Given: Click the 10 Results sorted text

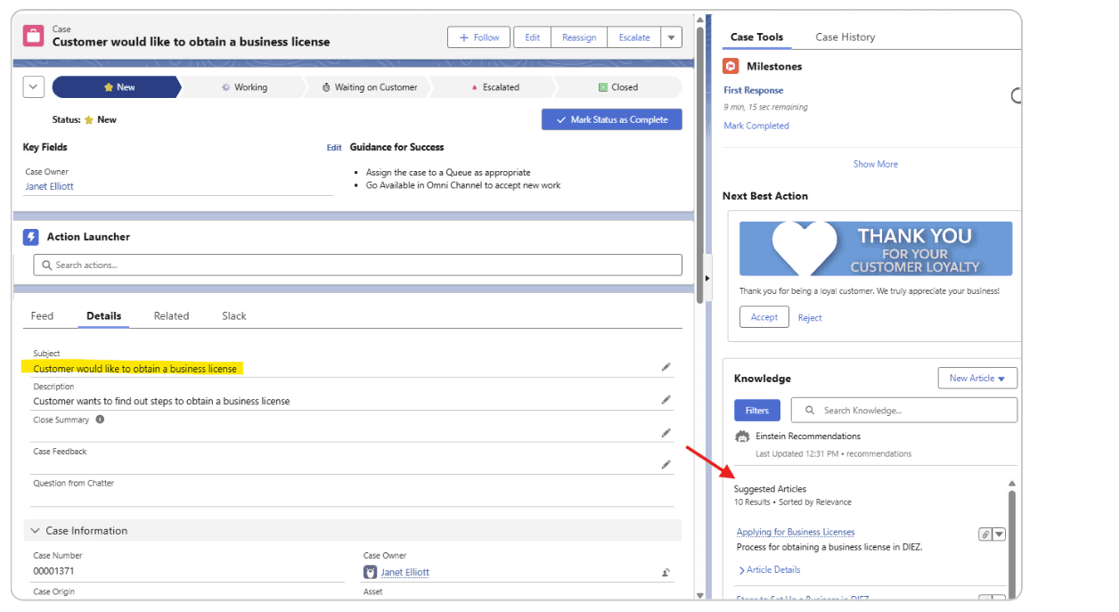Looking at the screenshot, I should (793, 502).
